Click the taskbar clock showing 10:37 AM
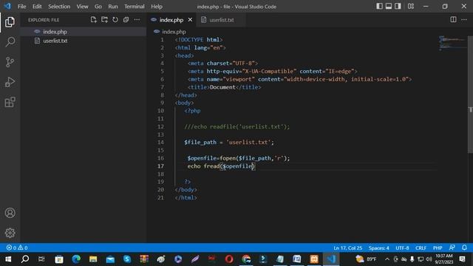This screenshot has height=266, width=473. (443, 259)
